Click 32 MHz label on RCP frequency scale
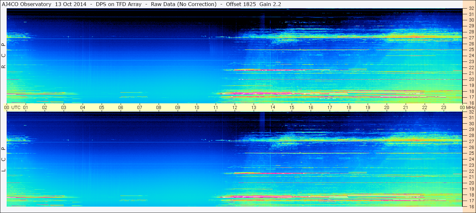 click(x=471, y=9)
